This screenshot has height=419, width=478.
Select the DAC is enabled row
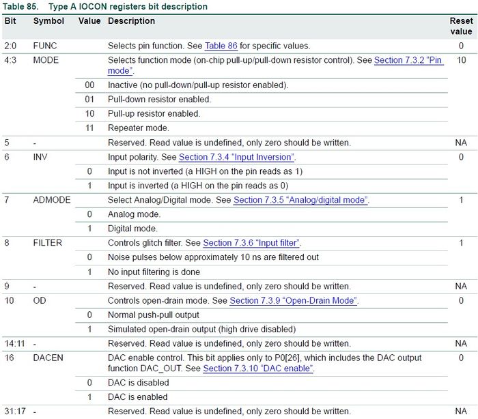click(262, 396)
